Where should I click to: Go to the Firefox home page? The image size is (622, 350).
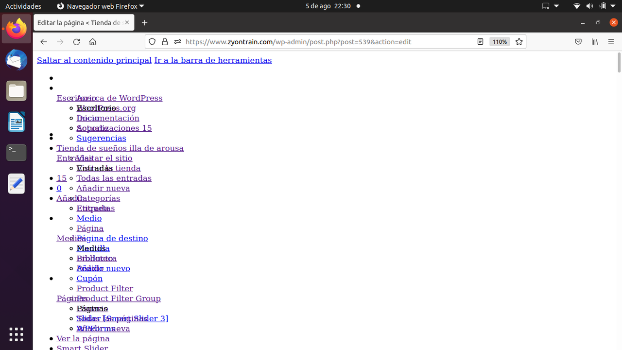coord(93,42)
